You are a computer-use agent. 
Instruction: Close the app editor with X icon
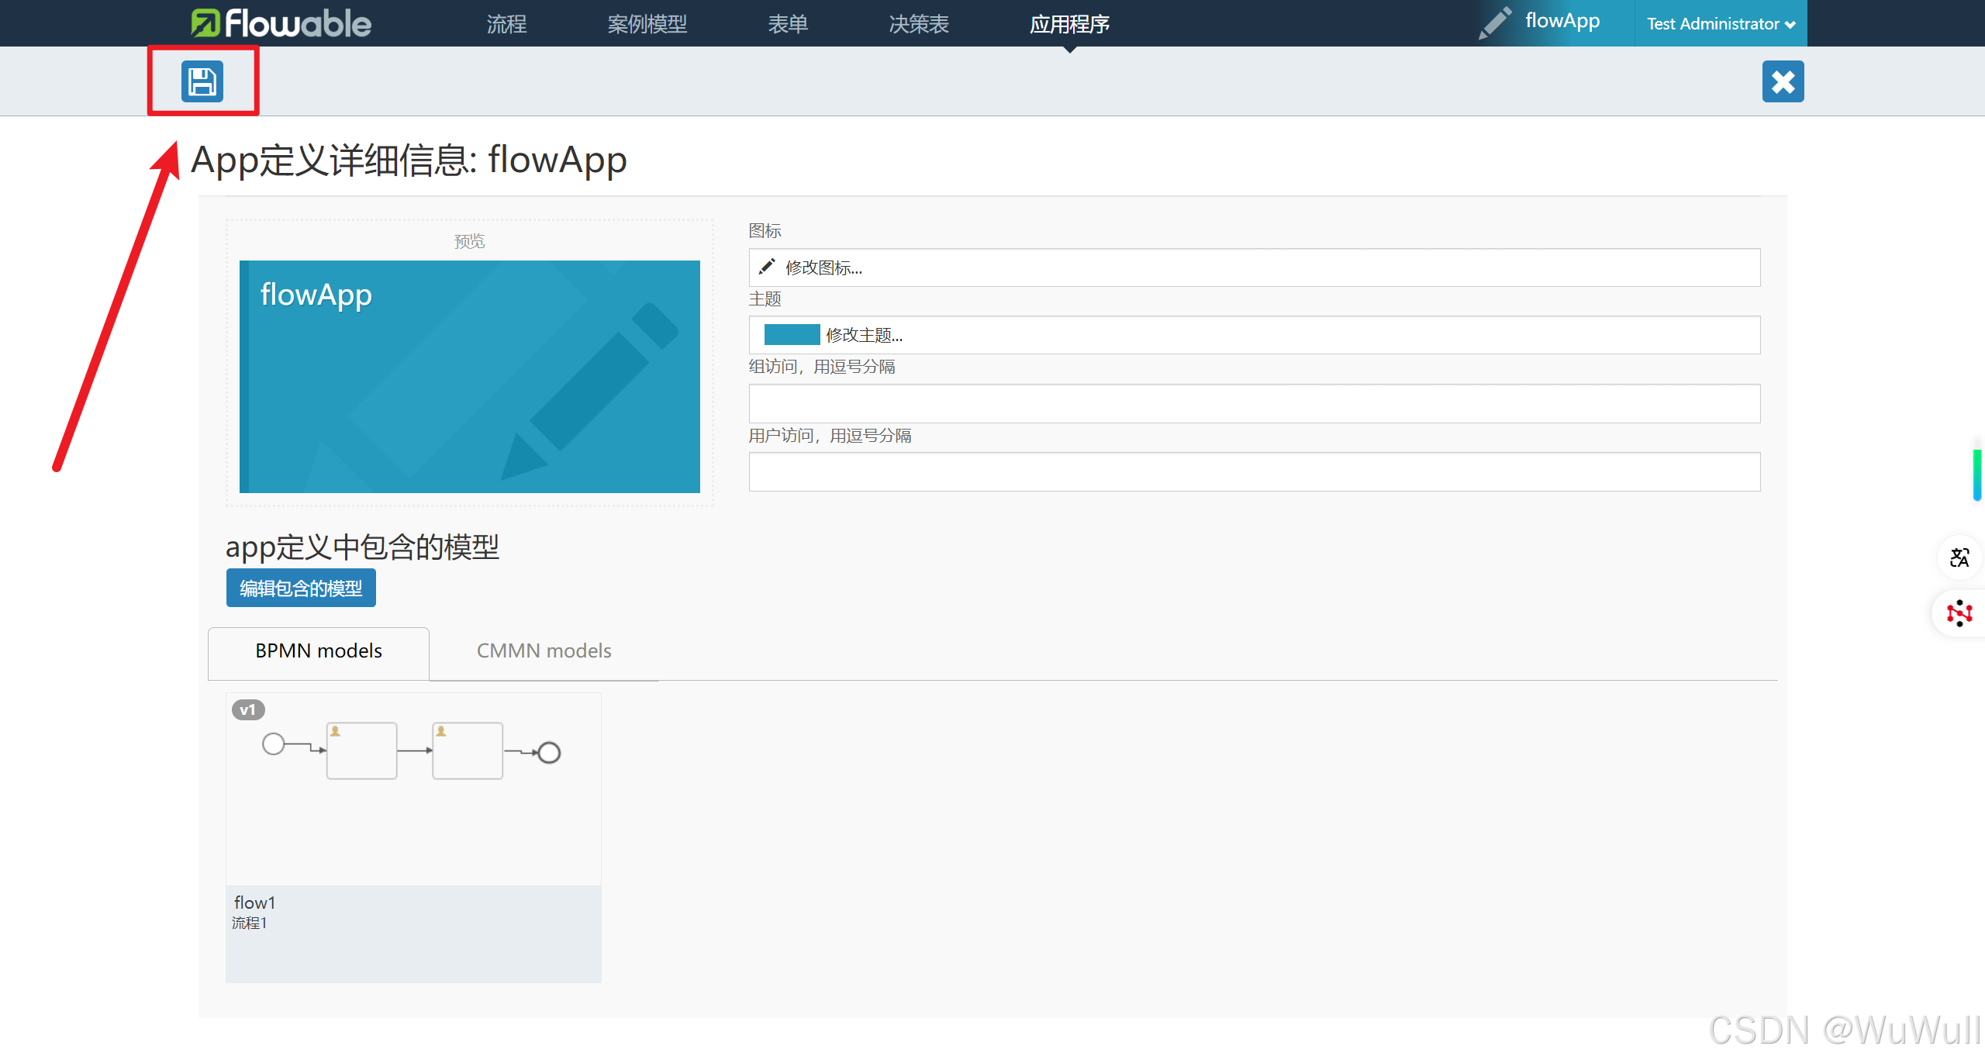pos(1783,81)
